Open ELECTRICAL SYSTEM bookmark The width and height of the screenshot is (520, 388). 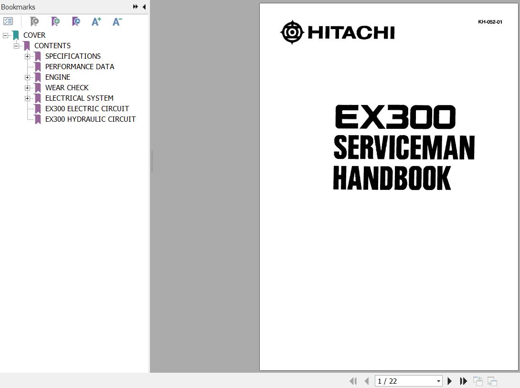tap(79, 98)
